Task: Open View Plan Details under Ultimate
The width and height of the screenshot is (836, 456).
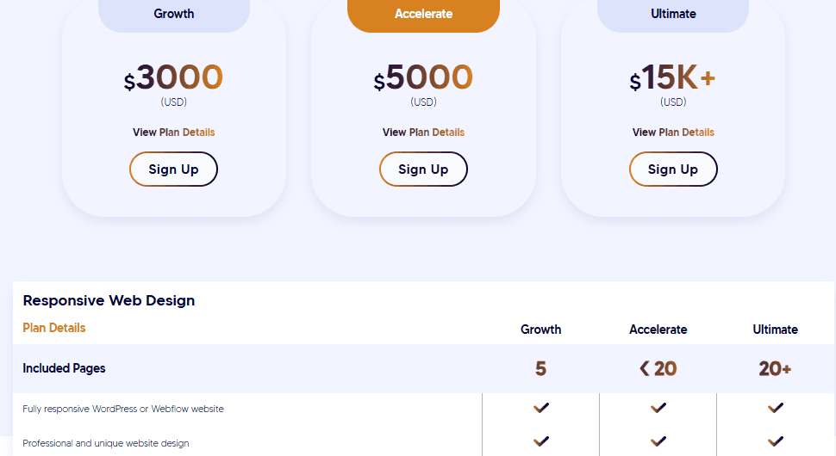Action: [x=673, y=132]
